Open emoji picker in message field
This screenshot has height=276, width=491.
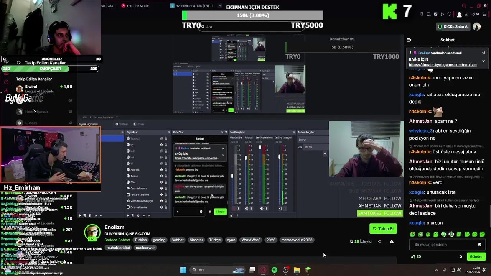pyautogui.click(x=479, y=245)
